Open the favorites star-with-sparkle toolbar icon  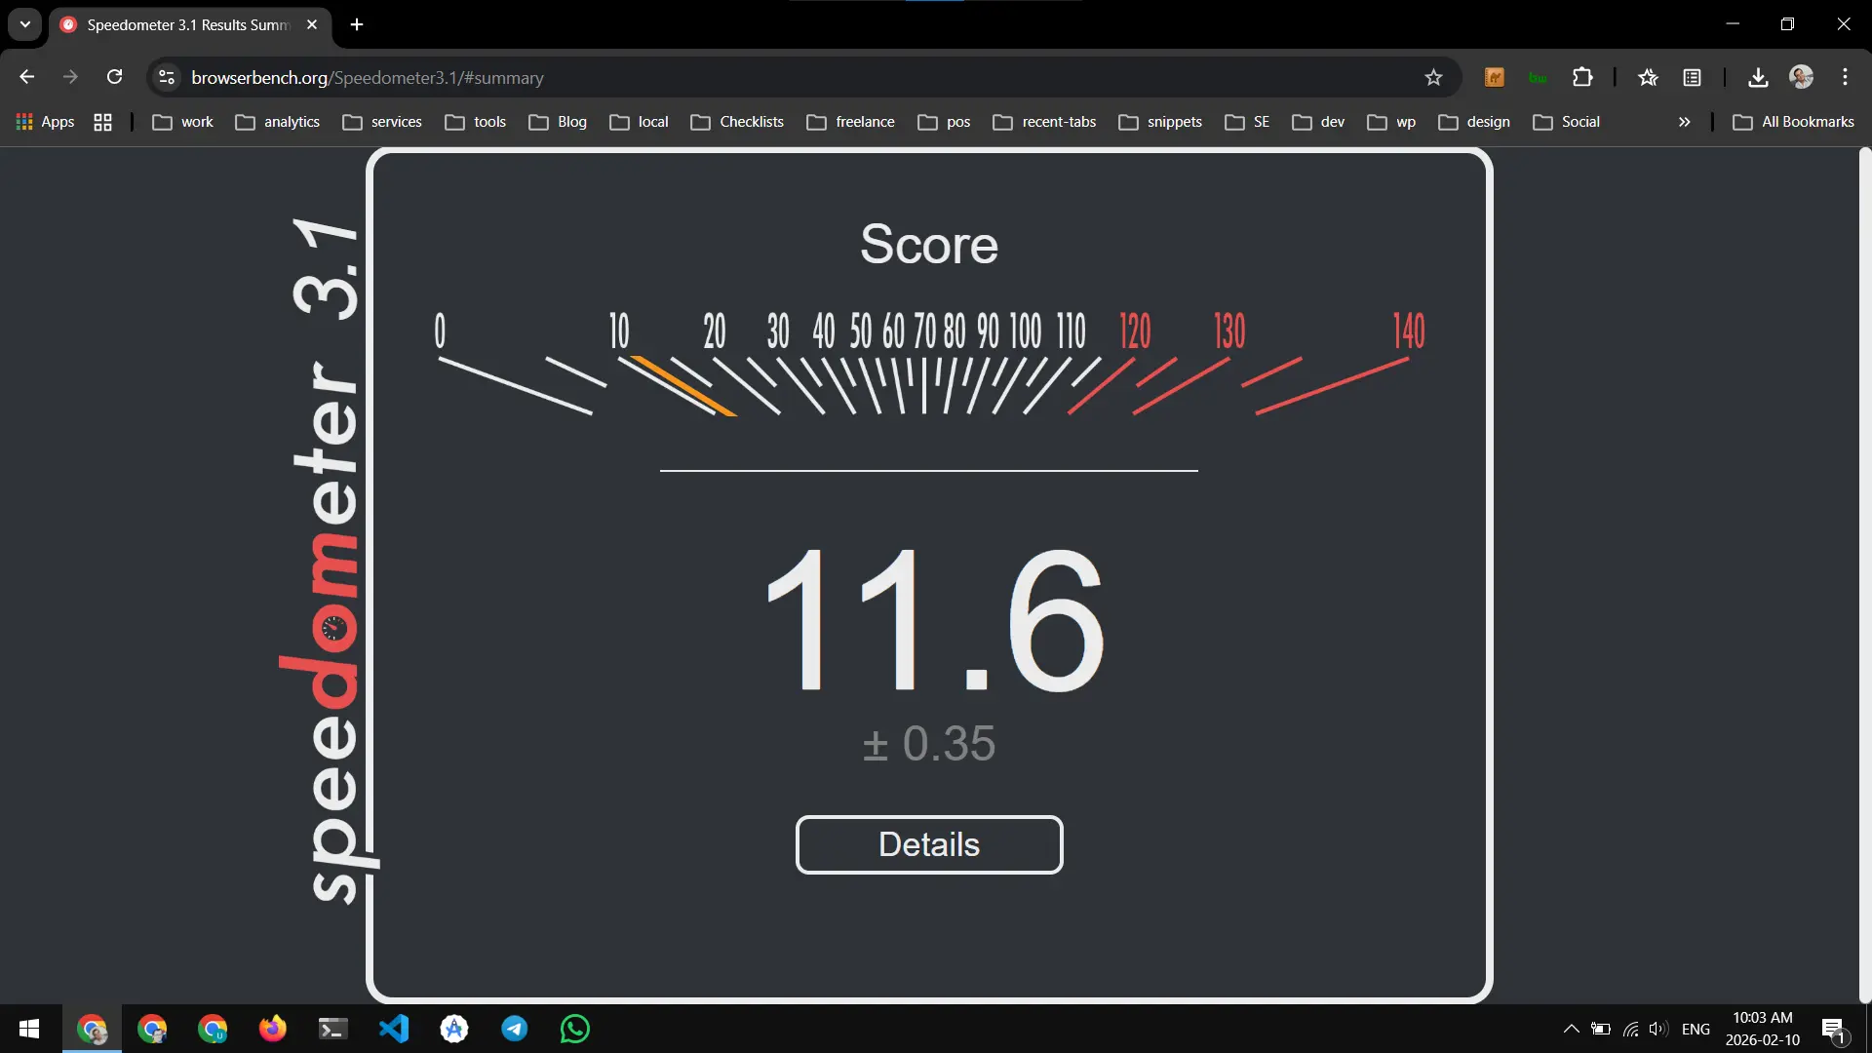(1648, 77)
